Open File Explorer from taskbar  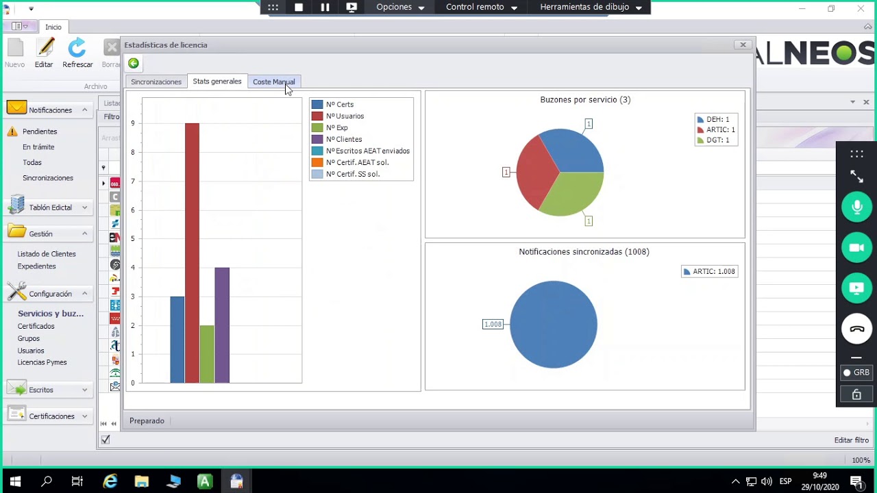click(141, 481)
